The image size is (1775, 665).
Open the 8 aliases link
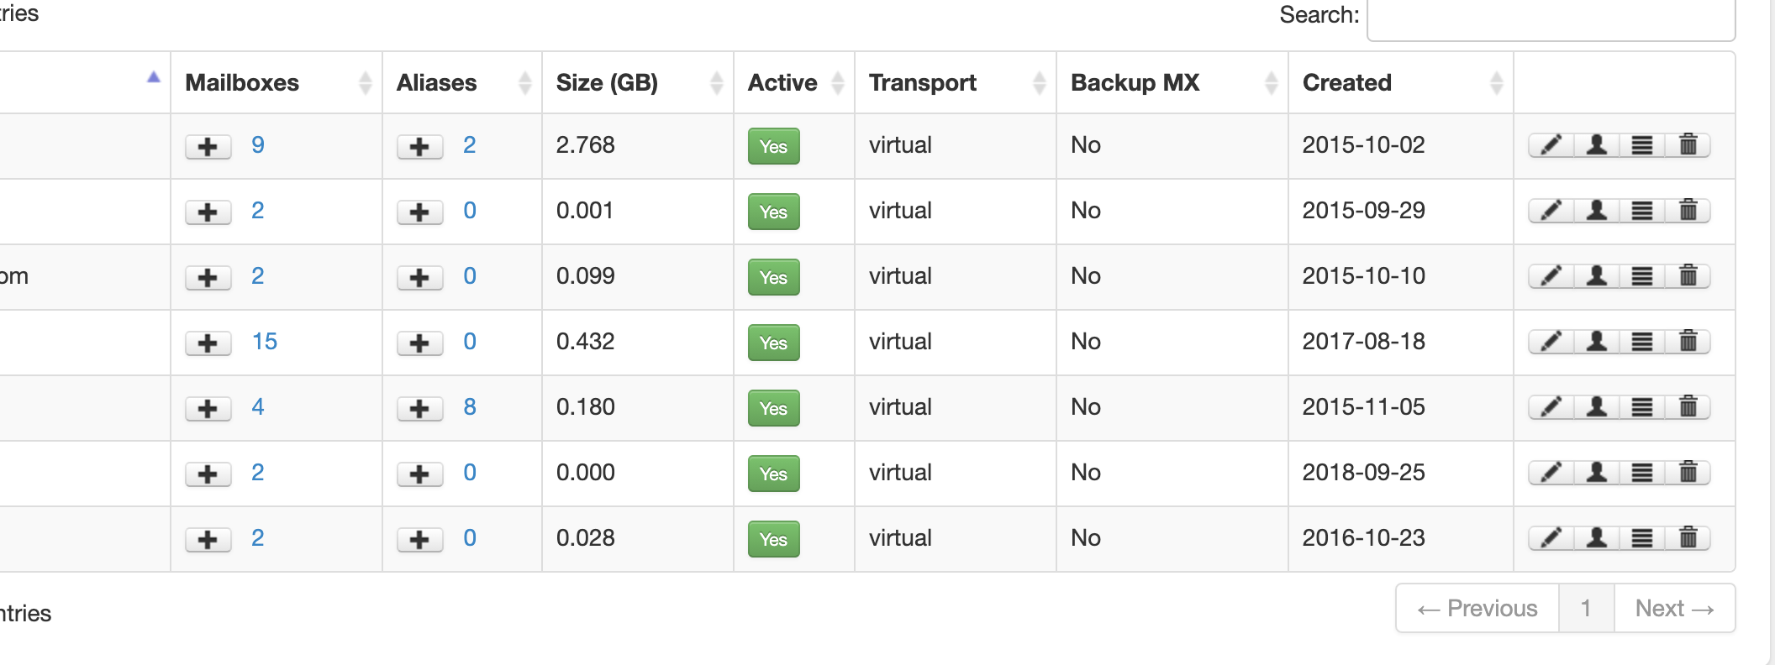coord(470,407)
